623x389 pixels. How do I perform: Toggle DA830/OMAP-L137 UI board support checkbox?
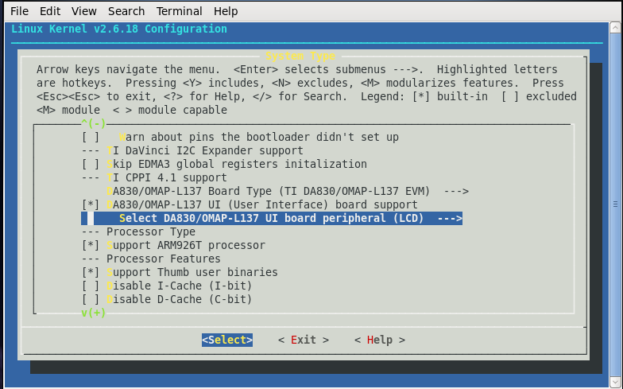pyautogui.click(x=91, y=205)
